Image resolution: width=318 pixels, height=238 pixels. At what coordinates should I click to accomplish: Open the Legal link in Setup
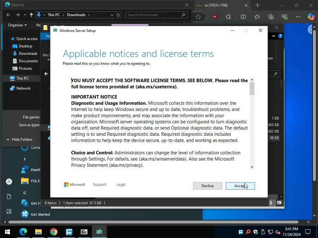121,185
